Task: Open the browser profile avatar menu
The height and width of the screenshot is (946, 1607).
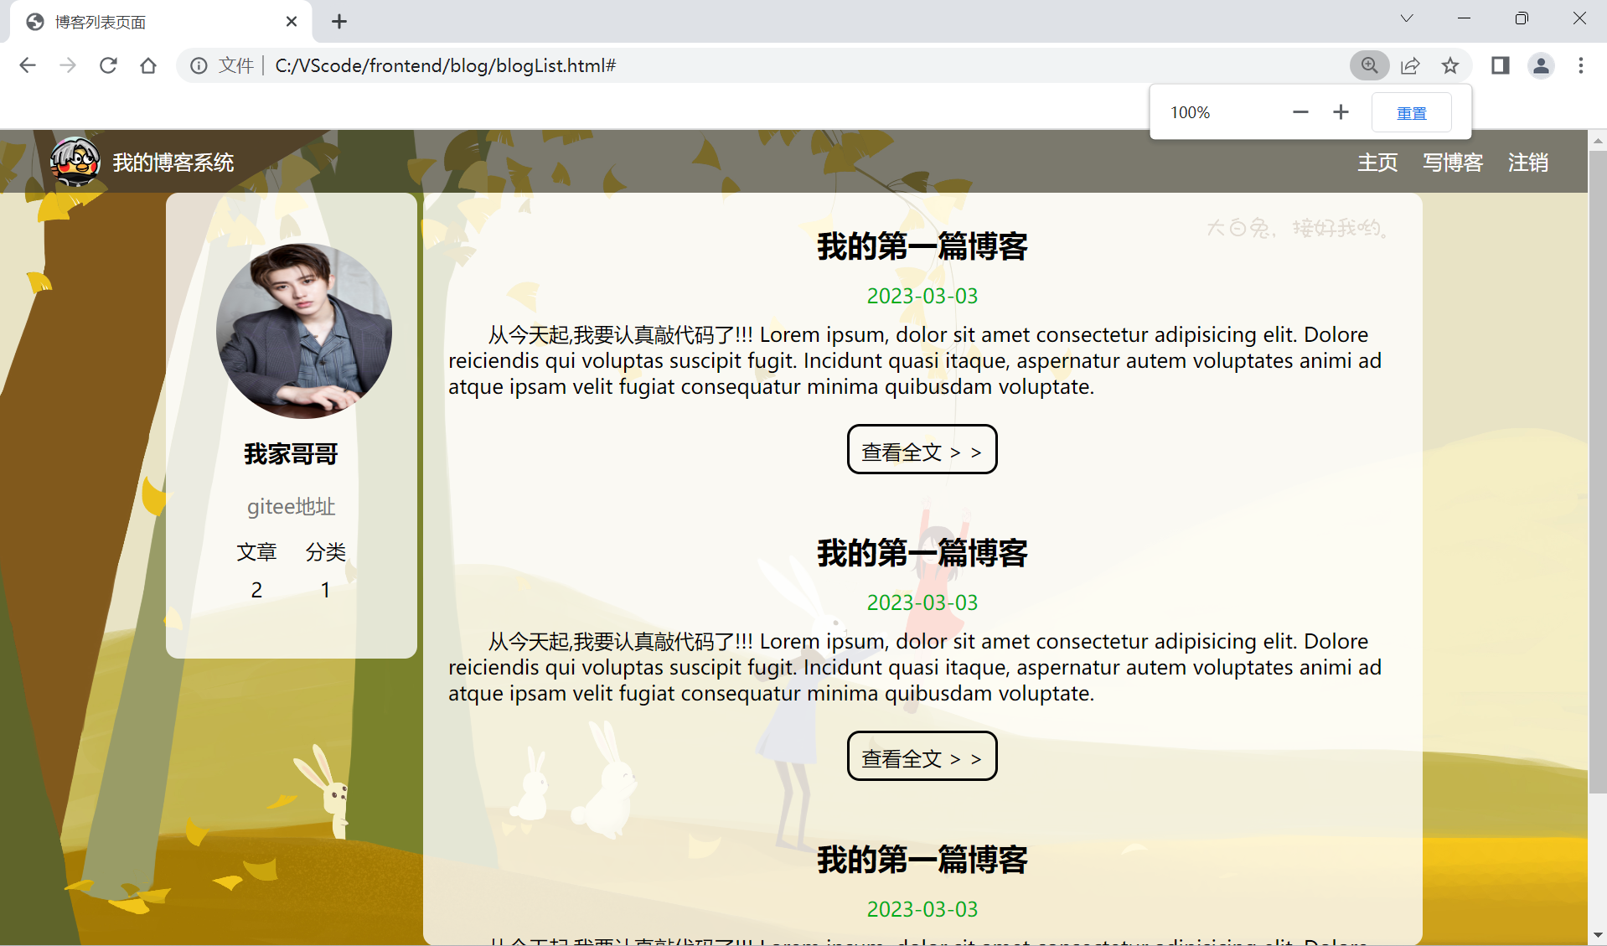Action: pyautogui.click(x=1541, y=65)
